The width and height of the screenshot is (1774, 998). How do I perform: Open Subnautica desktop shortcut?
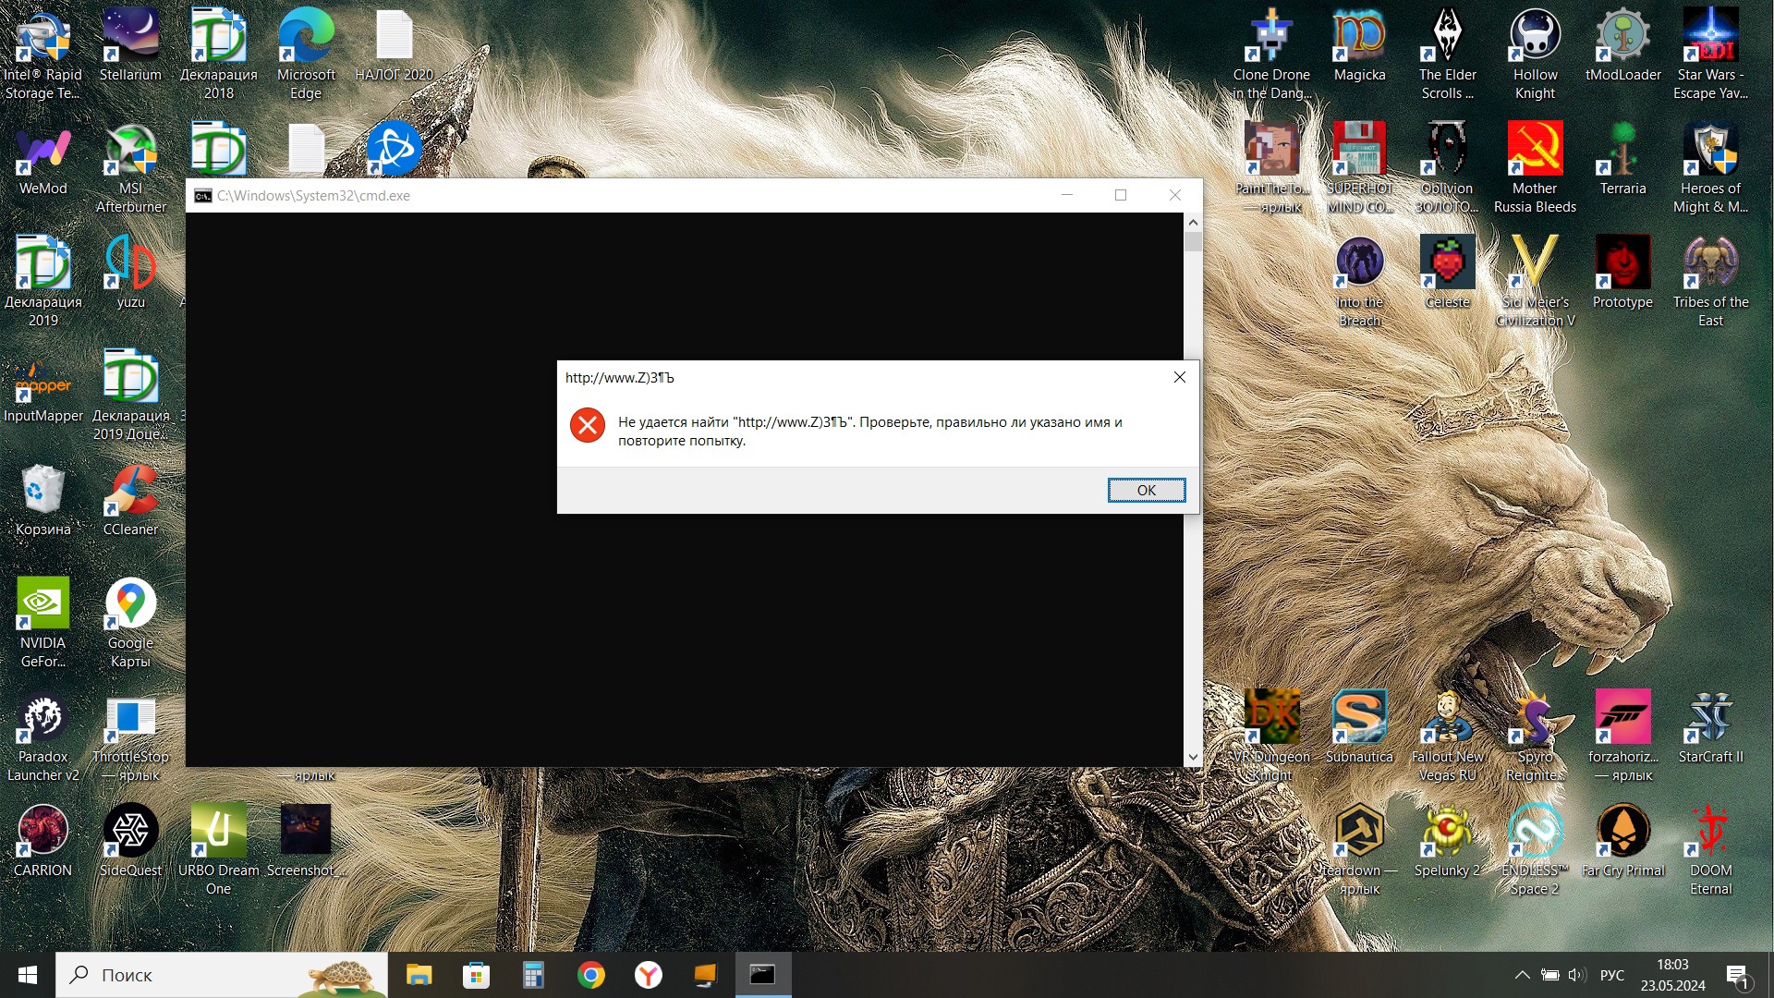[1359, 727]
